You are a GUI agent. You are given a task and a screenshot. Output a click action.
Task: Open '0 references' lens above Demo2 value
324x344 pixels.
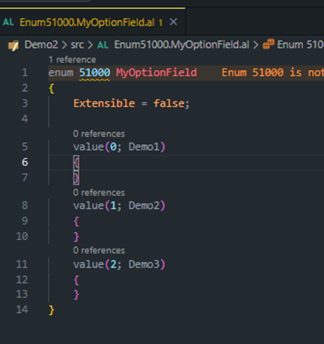(x=99, y=192)
